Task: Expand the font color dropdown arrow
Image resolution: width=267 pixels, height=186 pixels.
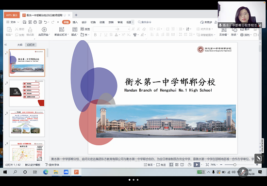Action: [119, 35]
